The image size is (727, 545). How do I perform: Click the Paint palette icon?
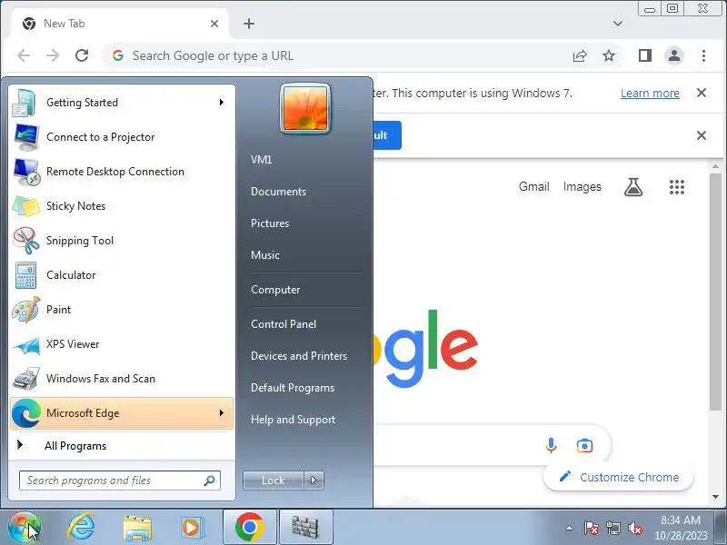(x=26, y=310)
